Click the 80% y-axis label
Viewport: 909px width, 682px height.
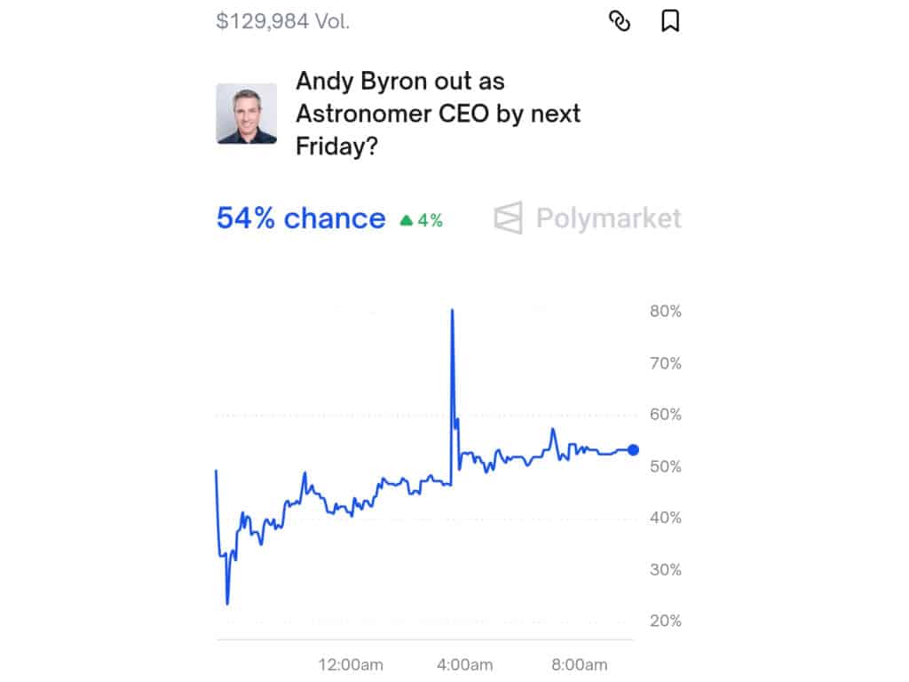(666, 312)
